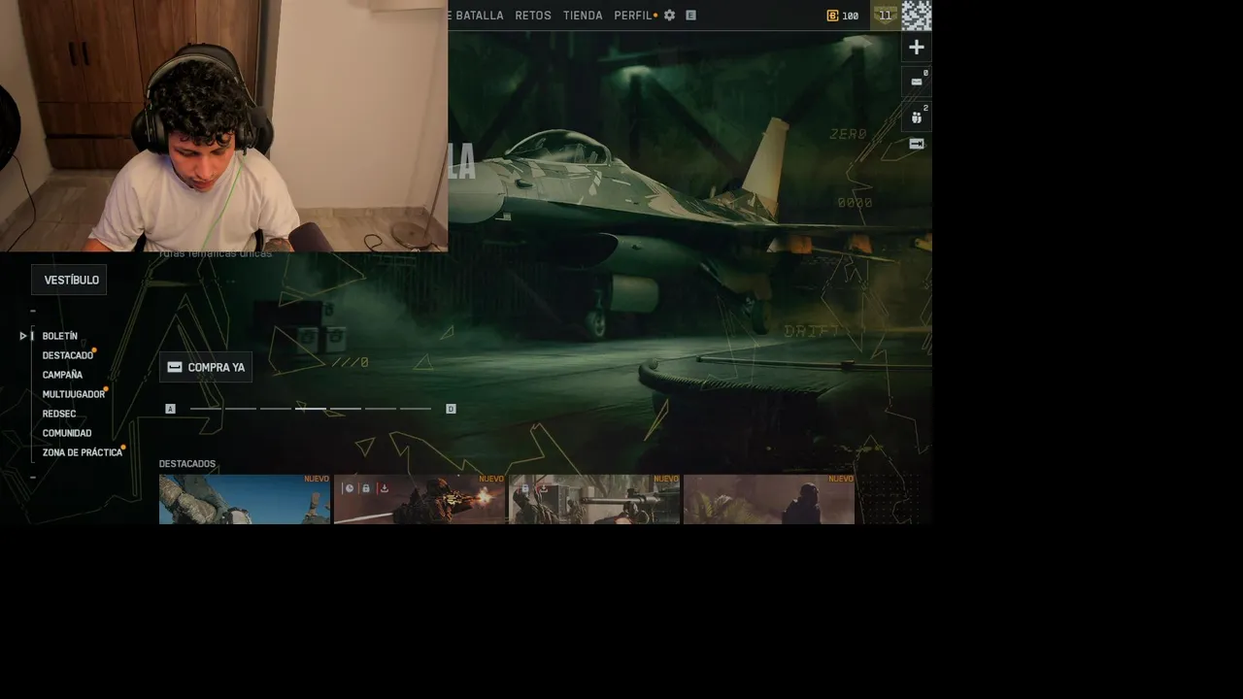The height and width of the screenshot is (699, 1243).
Task: Open fourth featured card with dark soldier
Action: point(769,499)
